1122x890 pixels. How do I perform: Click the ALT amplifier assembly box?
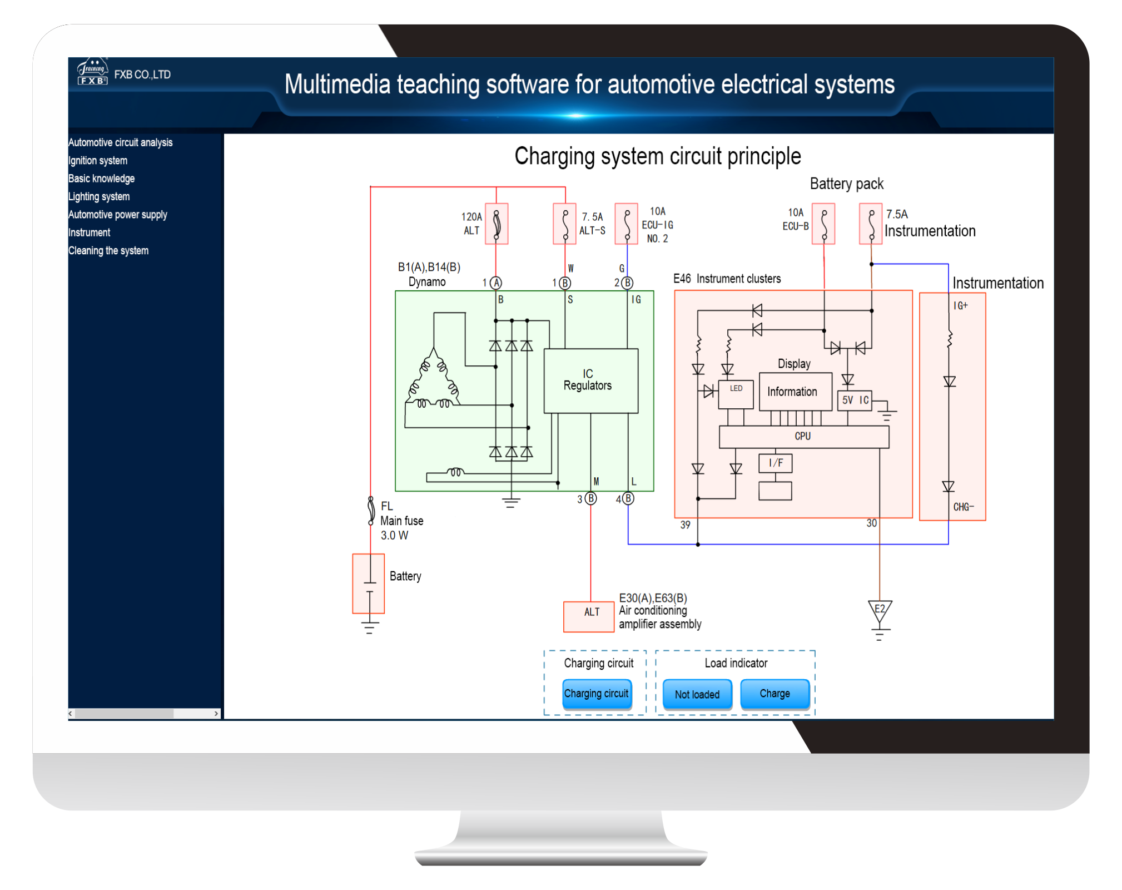pyautogui.click(x=589, y=616)
